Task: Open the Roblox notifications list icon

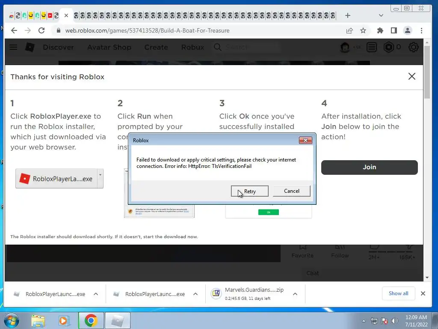Action: (372, 47)
